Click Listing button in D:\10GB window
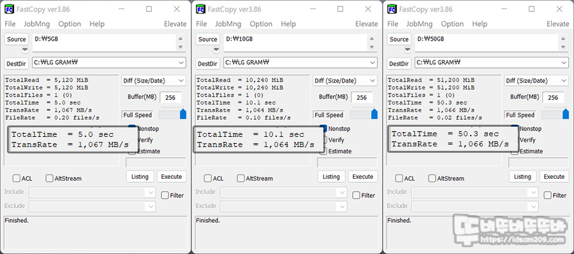Image resolution: width=574 pixels, height=254 pixels. tap(331, 176)
